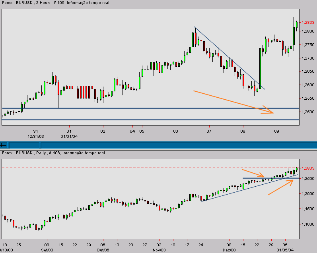Viewport: 317px width, 253px height.
Task: Click red 1,2833 price label on Daily chart
Action: tap(308, 168)
